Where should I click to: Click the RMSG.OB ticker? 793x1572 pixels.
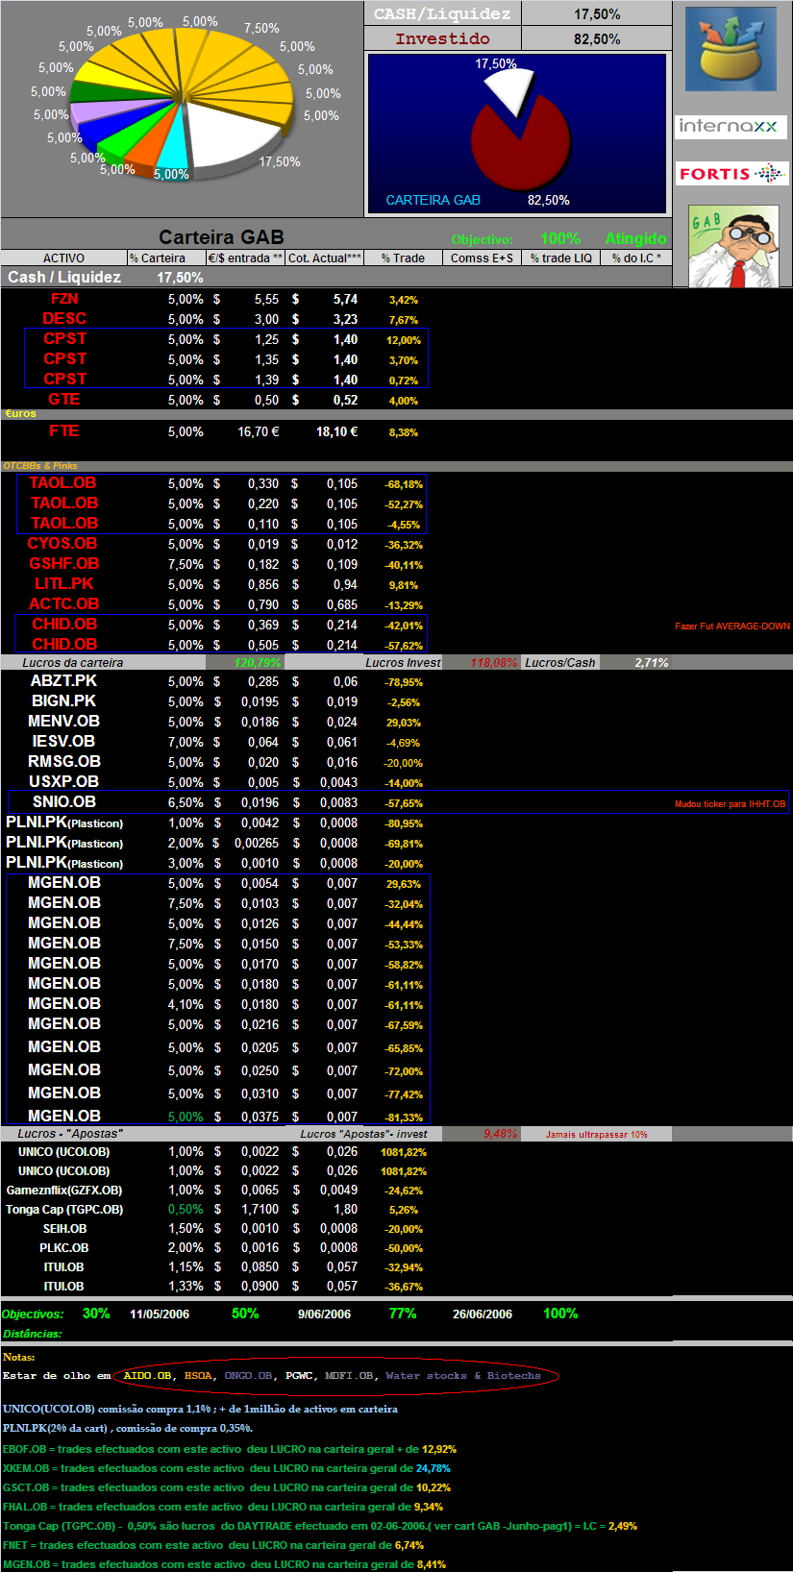click(x=64, y=761)
